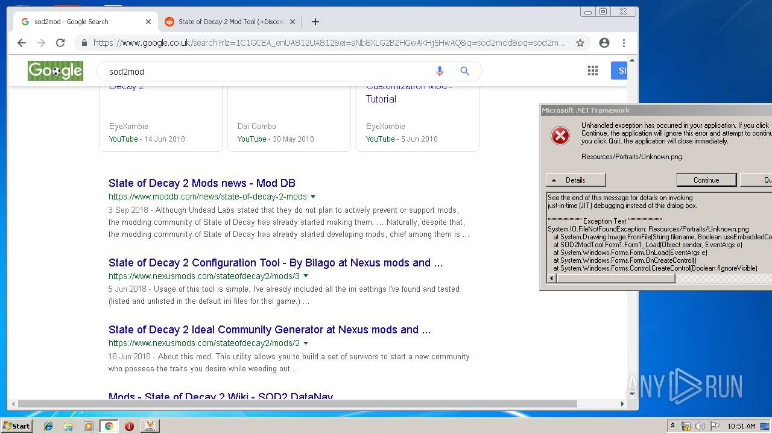This screenshot has width=772, height=434.
Task: Click the browser address bar URL
Action: pos(329,43)
